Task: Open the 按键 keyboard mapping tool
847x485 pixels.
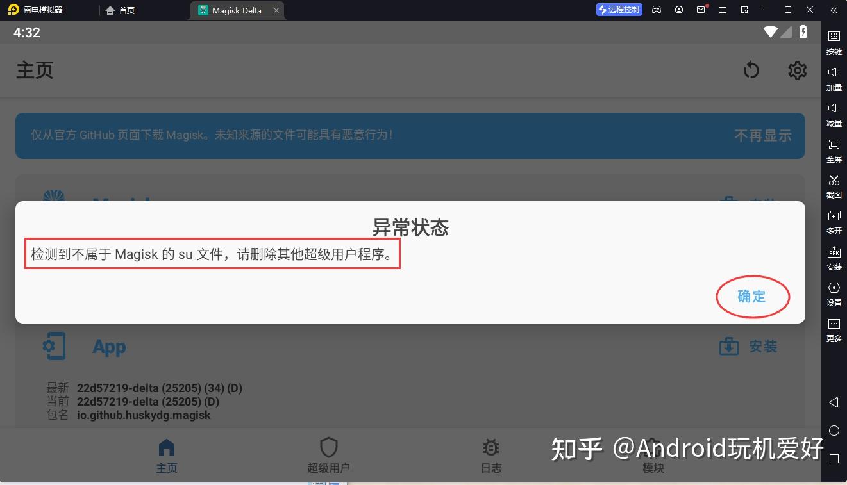Action: (834, 42)
